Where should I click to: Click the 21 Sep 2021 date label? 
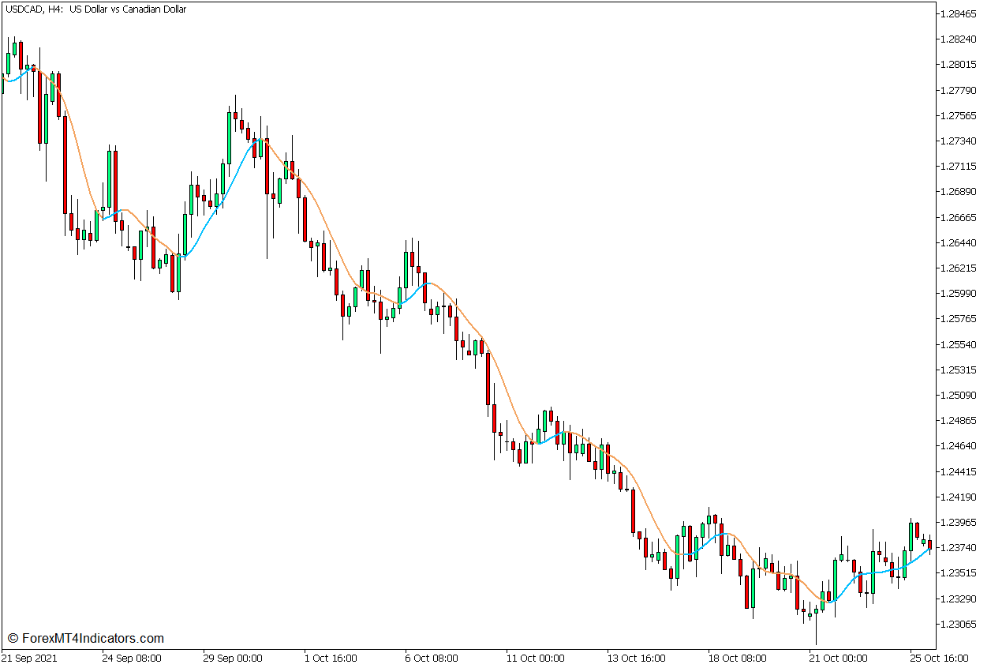click(30, 658)
